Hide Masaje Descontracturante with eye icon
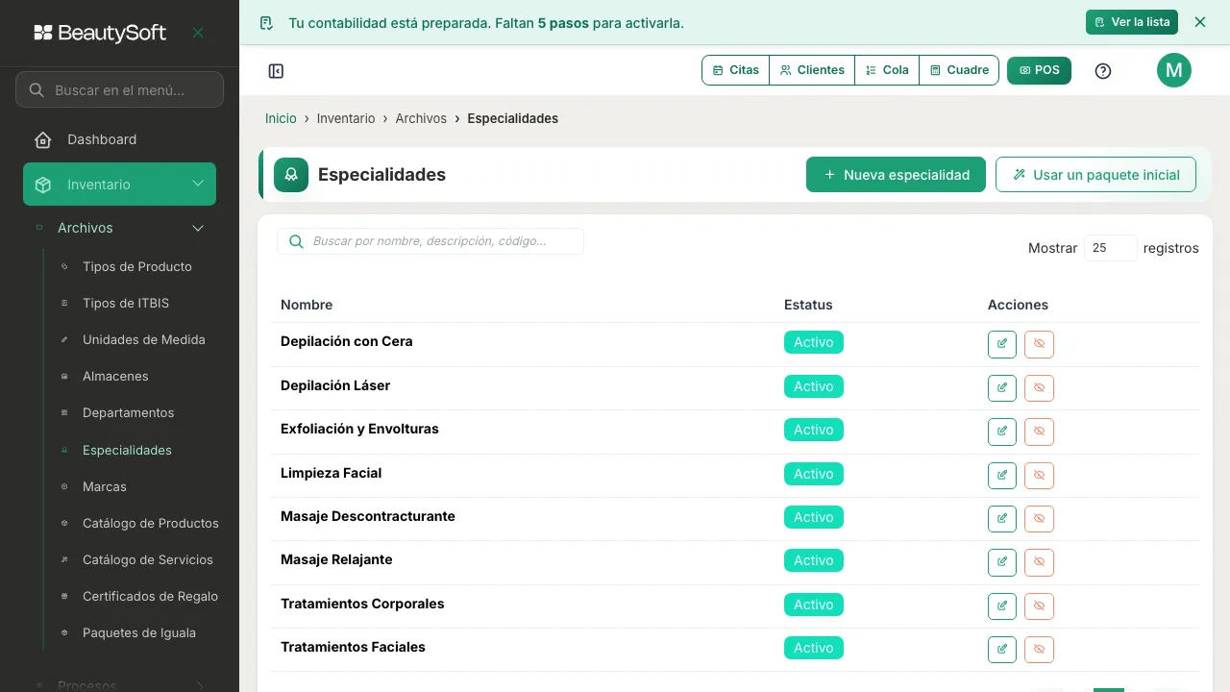The width and height of the screenshot is (1230, 692). tap(1039, 519)
